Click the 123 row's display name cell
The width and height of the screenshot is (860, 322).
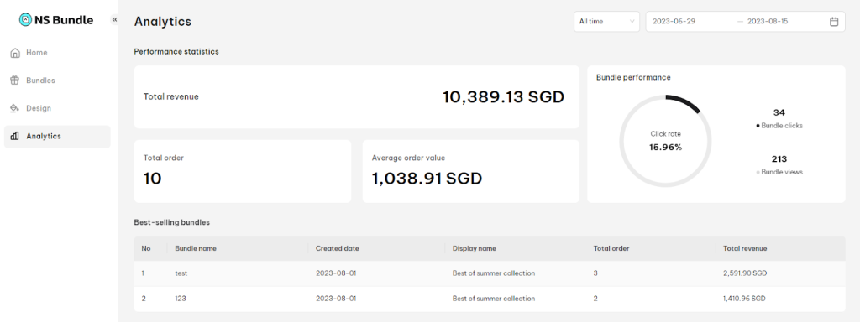494,299
